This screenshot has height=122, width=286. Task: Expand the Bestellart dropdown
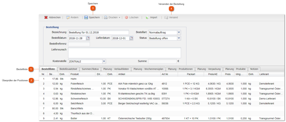click(179, 33)
